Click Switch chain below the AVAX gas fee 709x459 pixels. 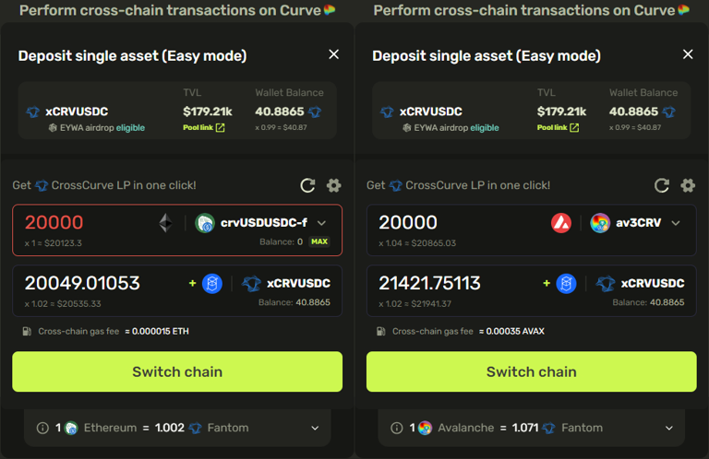pos(531,371)
